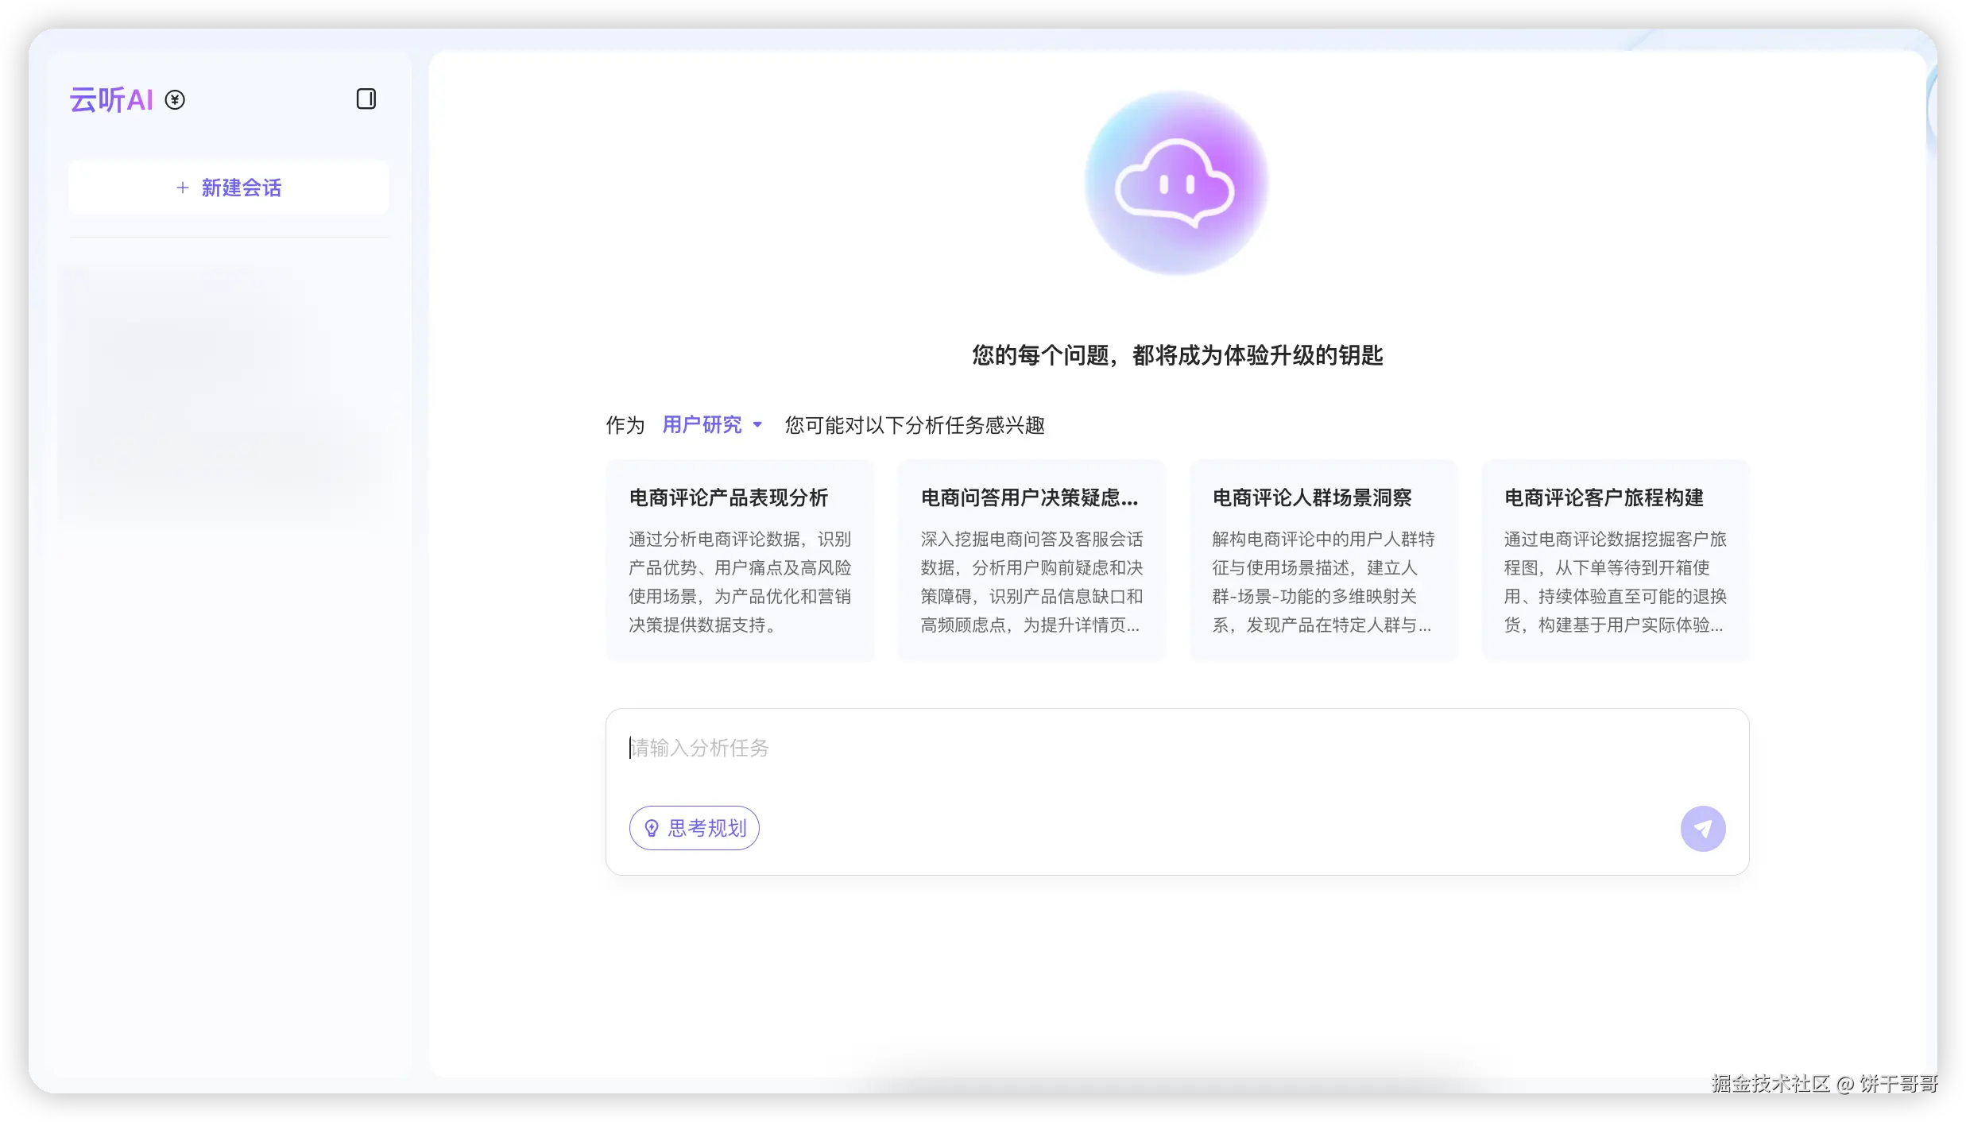
Task: Click the plus icon in 新建会话
Action: [183, 188]
